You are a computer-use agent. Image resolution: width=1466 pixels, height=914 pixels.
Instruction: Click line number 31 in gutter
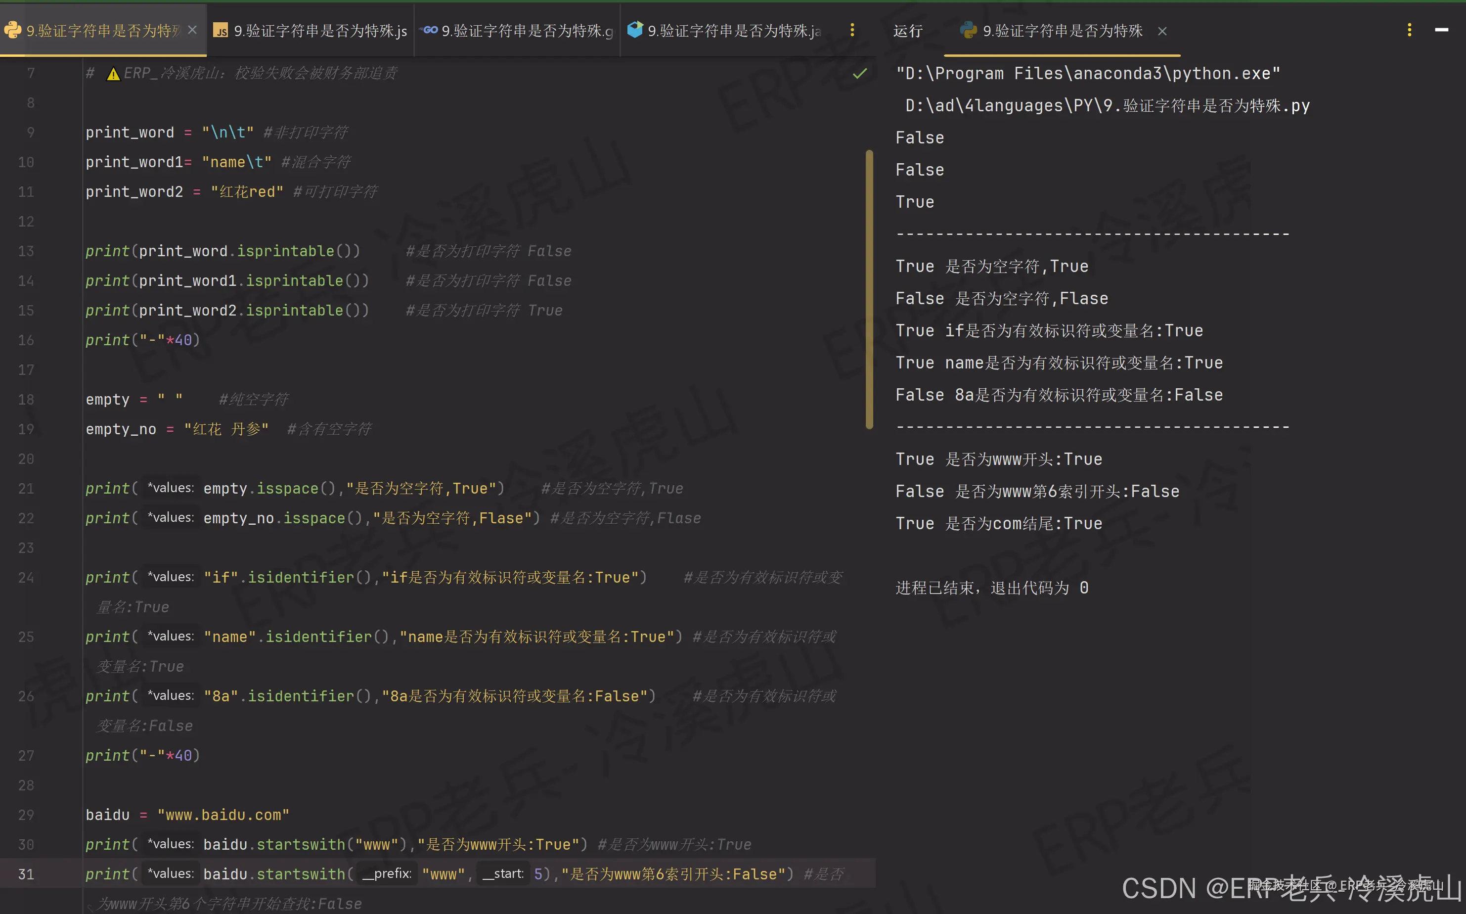point(26,873)
